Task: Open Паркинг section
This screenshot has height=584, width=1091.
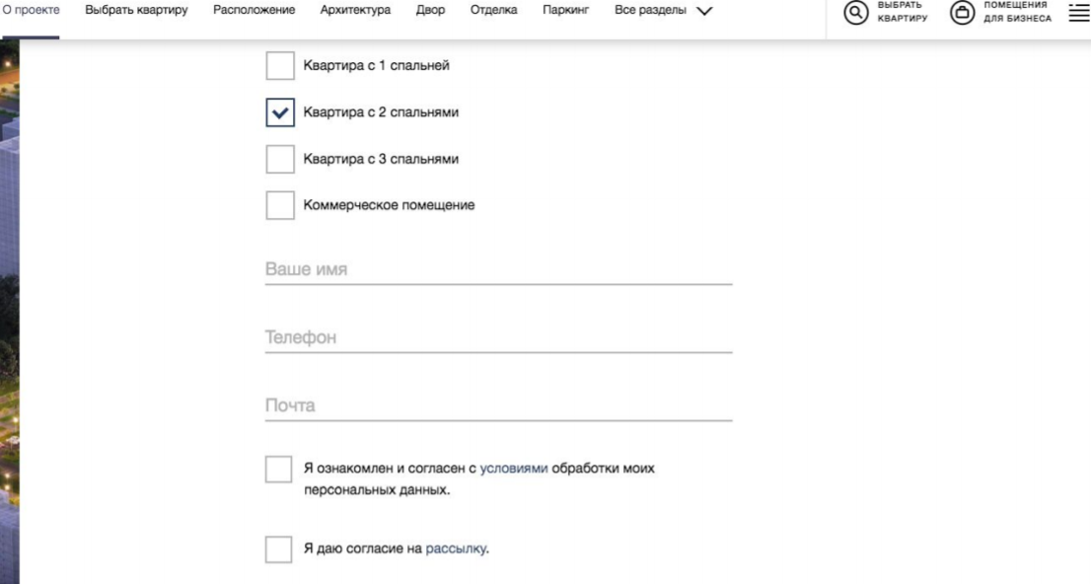Action: click(x=565, y=11)
